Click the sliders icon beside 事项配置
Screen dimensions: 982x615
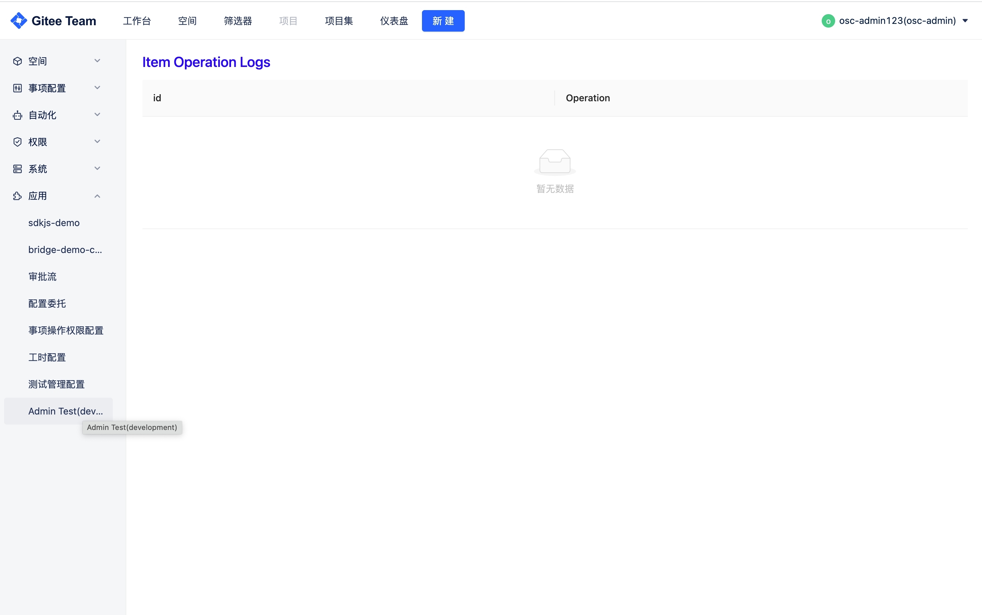tap(17, 88)
